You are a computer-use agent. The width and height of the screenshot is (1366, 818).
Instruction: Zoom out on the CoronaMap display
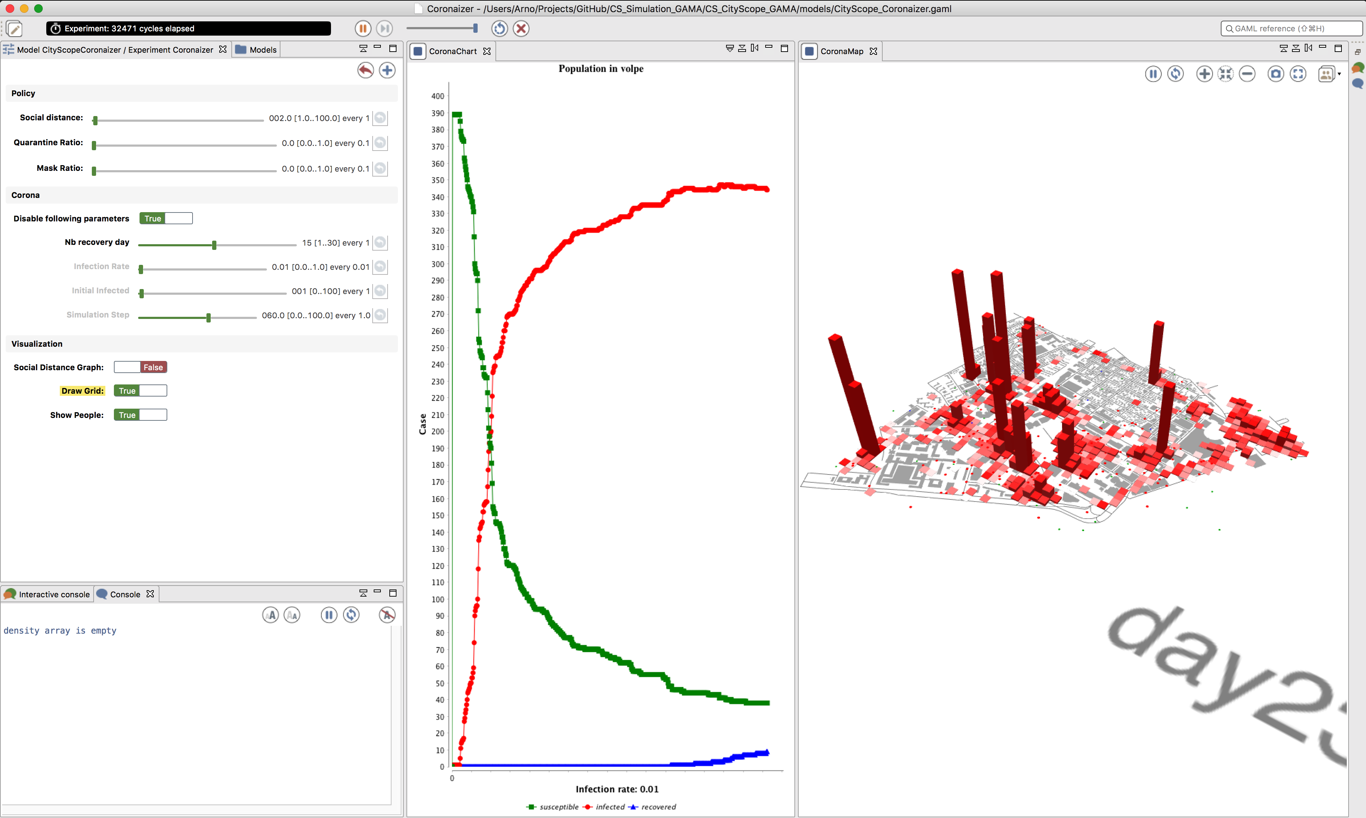pyautogui.click(x=1247, y=73)
